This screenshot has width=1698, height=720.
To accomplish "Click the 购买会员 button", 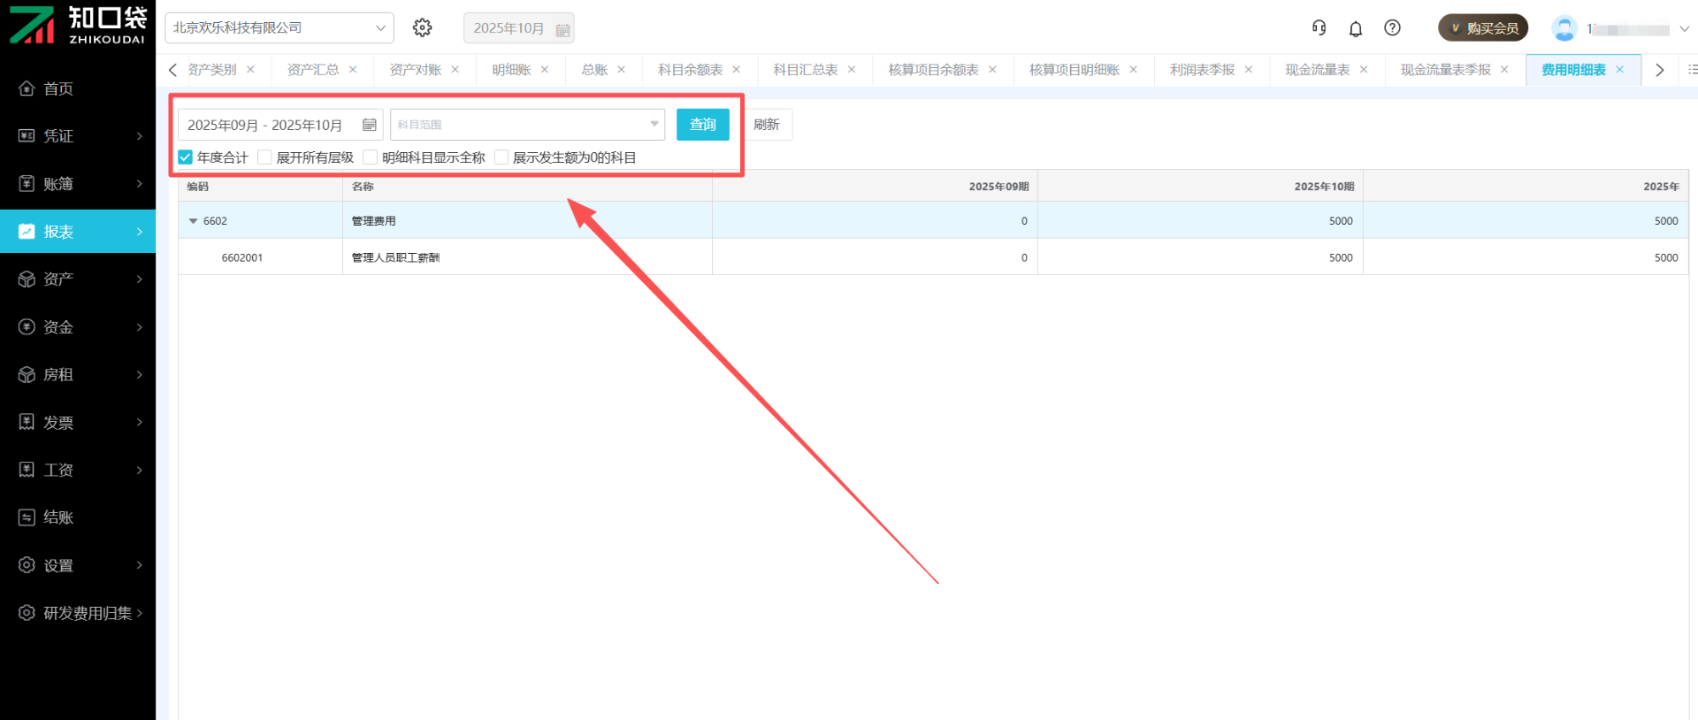I will [x=1483, y=28].
